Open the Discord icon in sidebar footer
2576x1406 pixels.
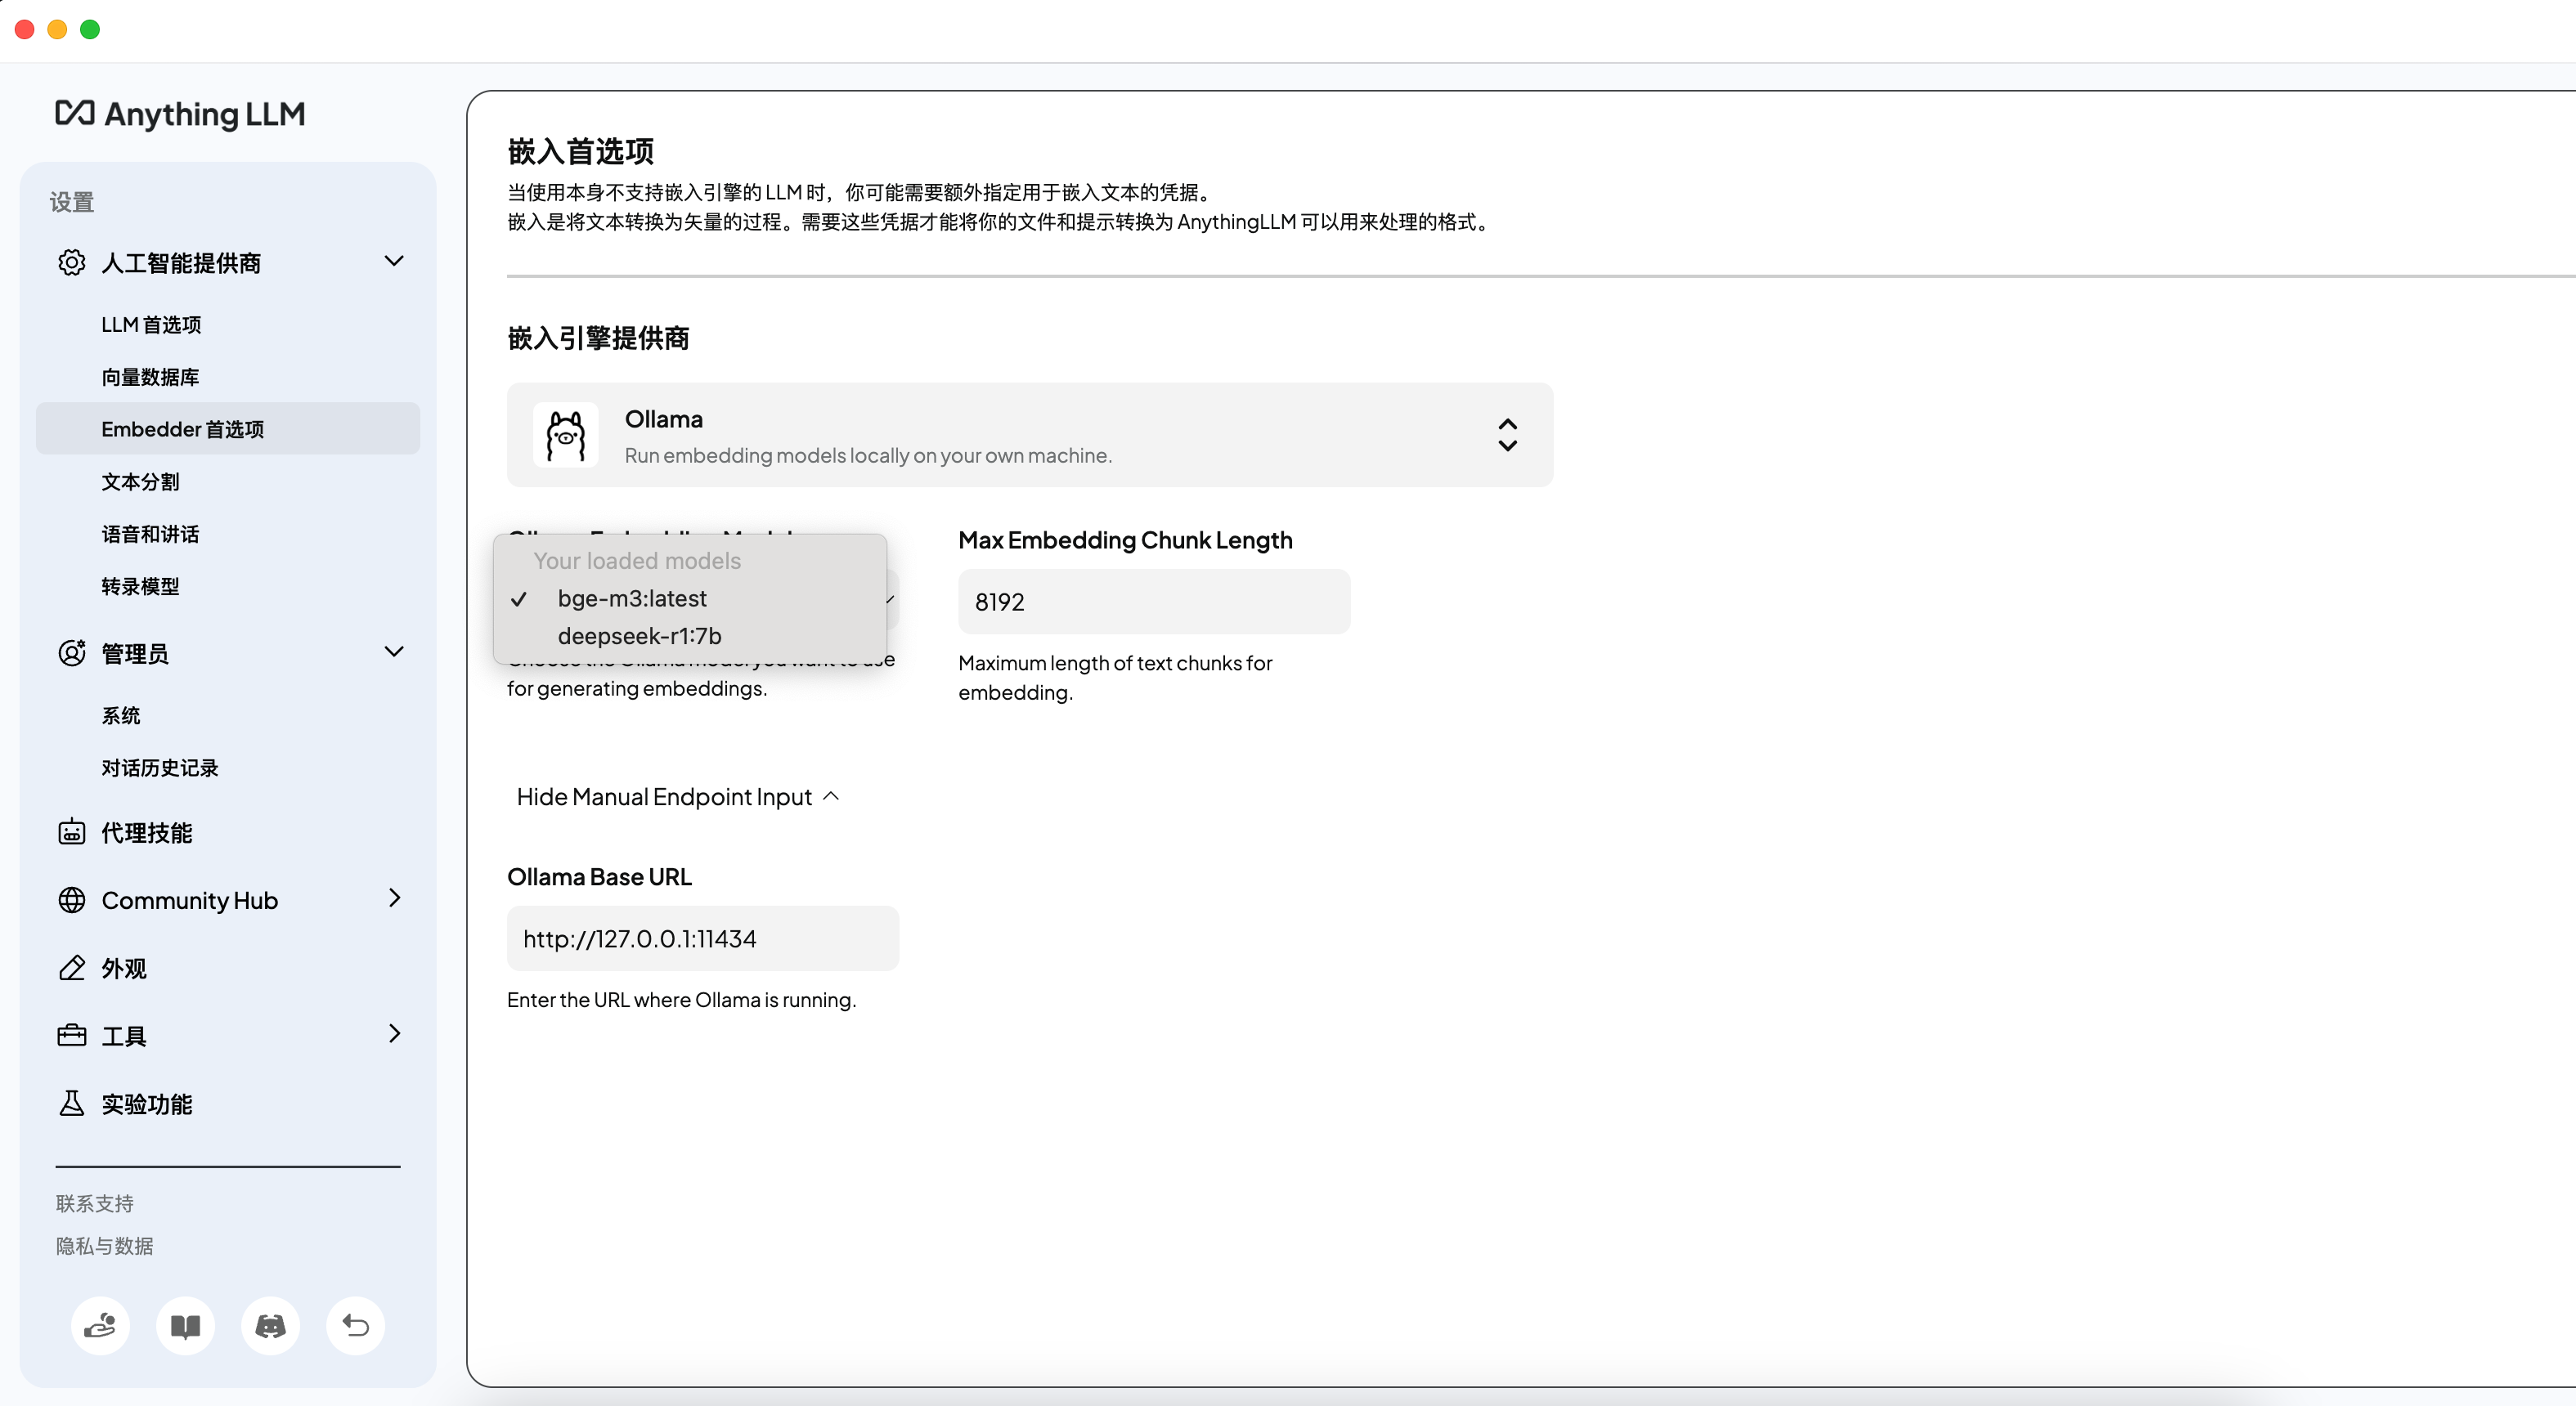(270, 1326)
